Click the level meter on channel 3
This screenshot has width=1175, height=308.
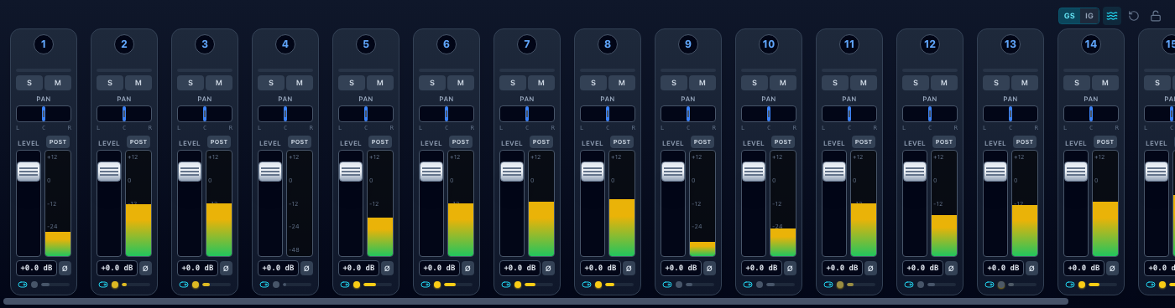[219, 203]
